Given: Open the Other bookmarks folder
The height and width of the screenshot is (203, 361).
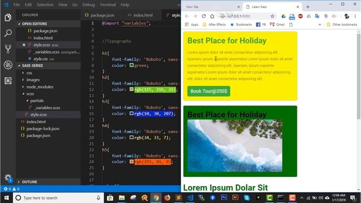Looking at the screenshot, I should [x=342, y=25].
